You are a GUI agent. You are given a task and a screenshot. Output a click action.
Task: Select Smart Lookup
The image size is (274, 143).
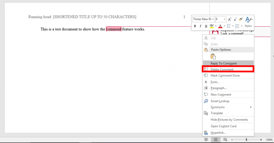pos(228,101)
